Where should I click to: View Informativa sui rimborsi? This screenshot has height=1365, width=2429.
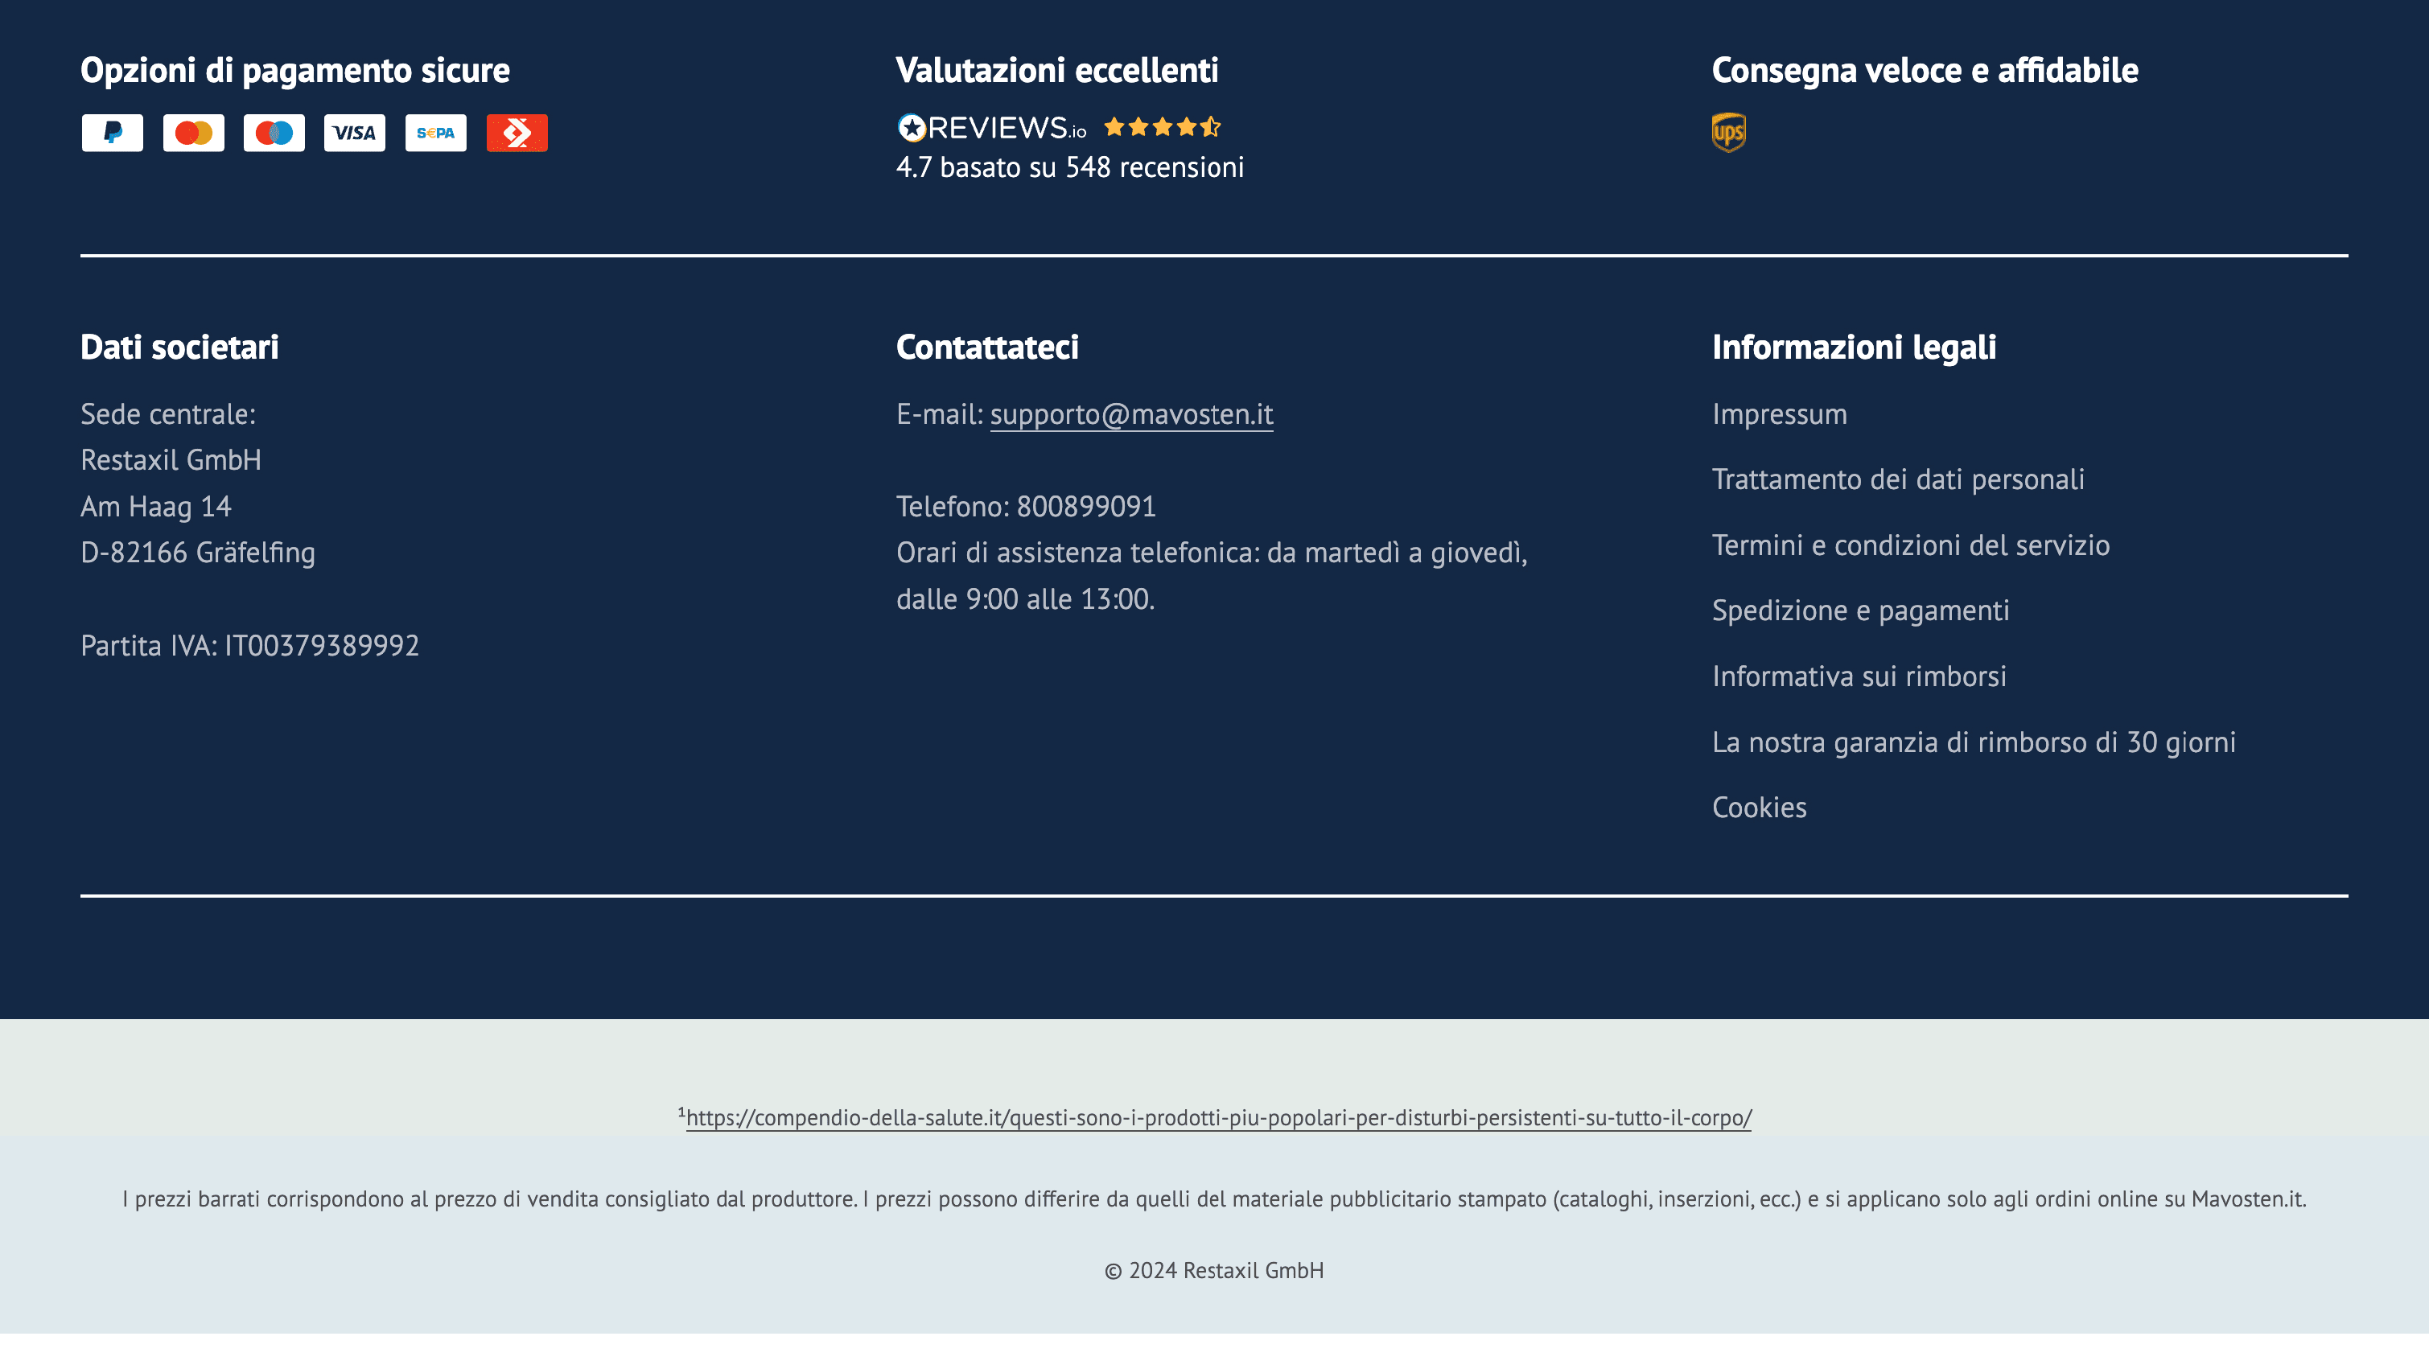tap(1859, 676)
